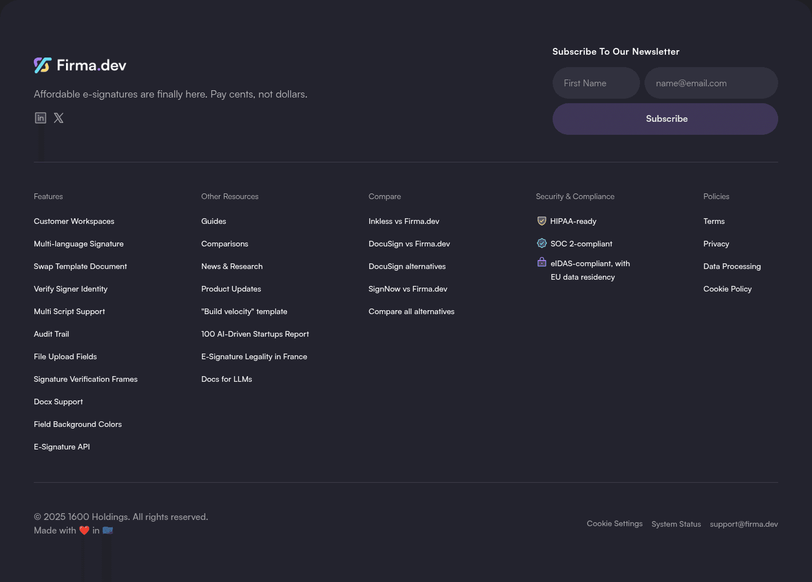Click the Firma.dev logo
The width and height of the screenshot is (812, 582).
click(80, 65)
